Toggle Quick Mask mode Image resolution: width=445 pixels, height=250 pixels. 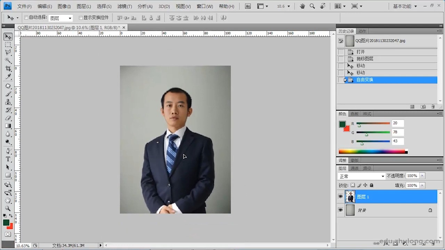pyautogui.click(x=8, y=234)
